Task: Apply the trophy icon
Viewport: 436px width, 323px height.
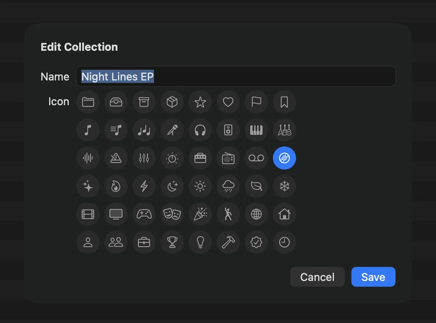Action: (x=172, y=242)
